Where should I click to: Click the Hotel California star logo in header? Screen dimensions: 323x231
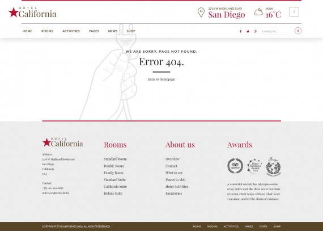(32, 12)
